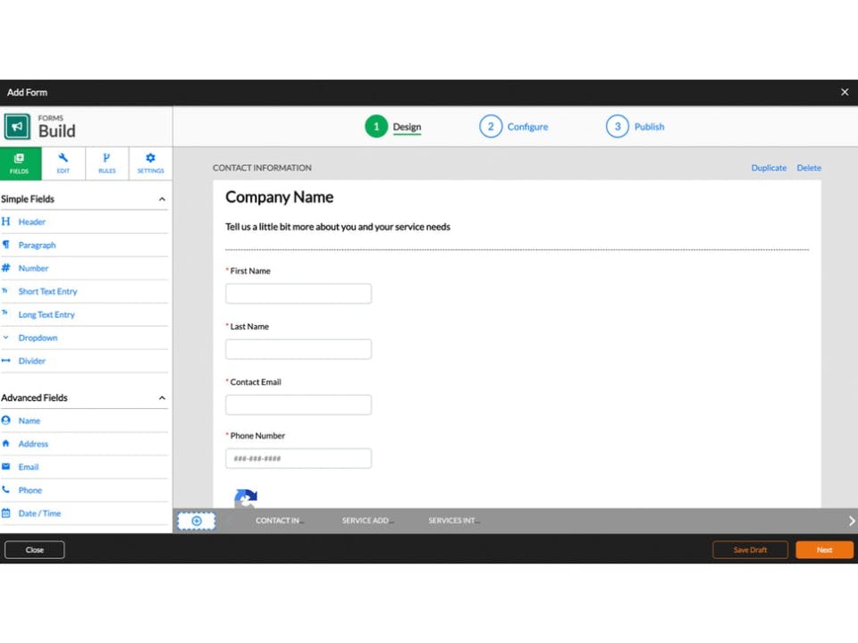Open the Rules tab
The image size is (858, 643).
(x=106, y=163)
